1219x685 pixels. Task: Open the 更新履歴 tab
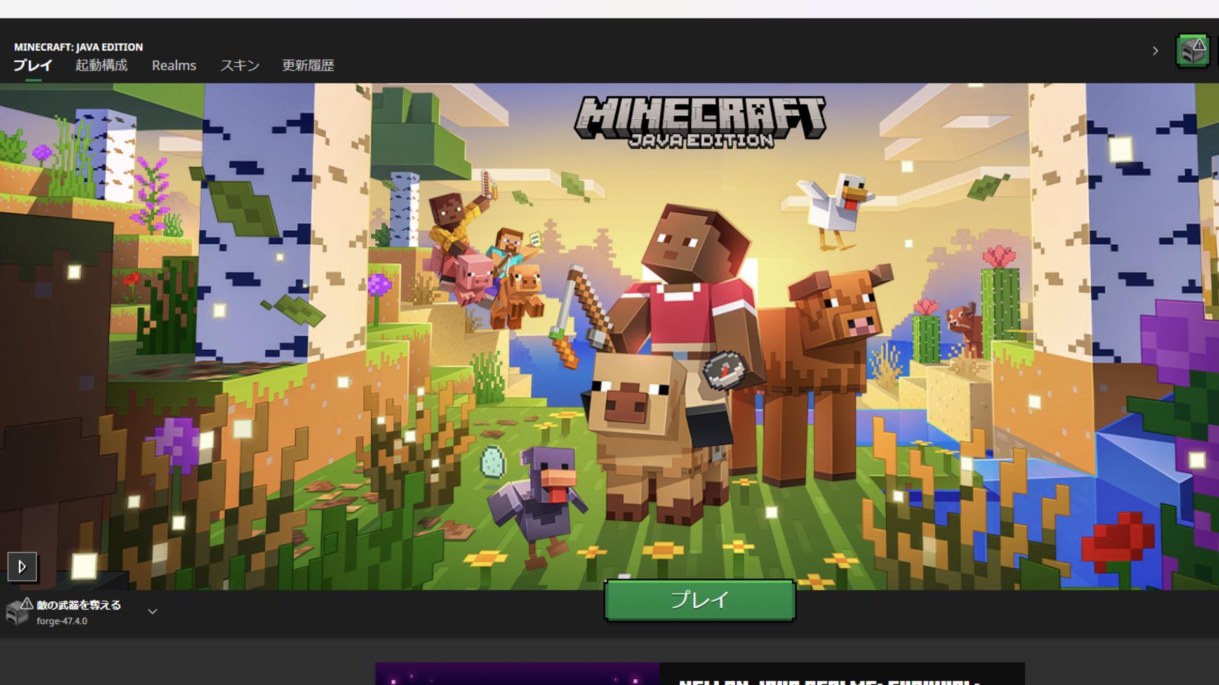(308, 65)
